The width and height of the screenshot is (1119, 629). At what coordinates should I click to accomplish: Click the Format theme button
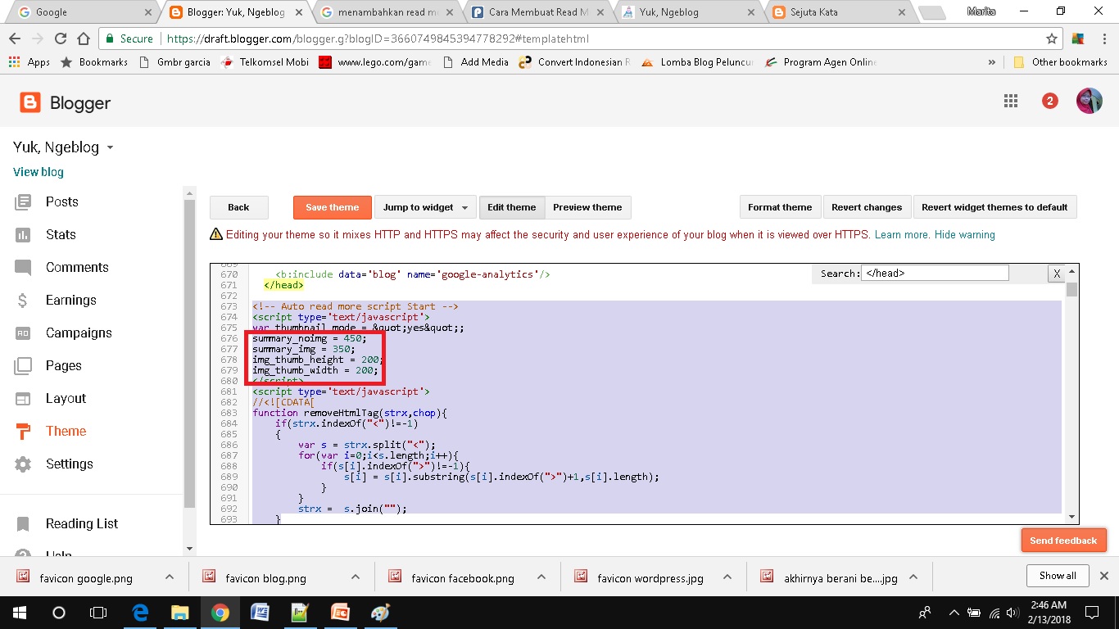pyautogui.click(x=780, y=207)
